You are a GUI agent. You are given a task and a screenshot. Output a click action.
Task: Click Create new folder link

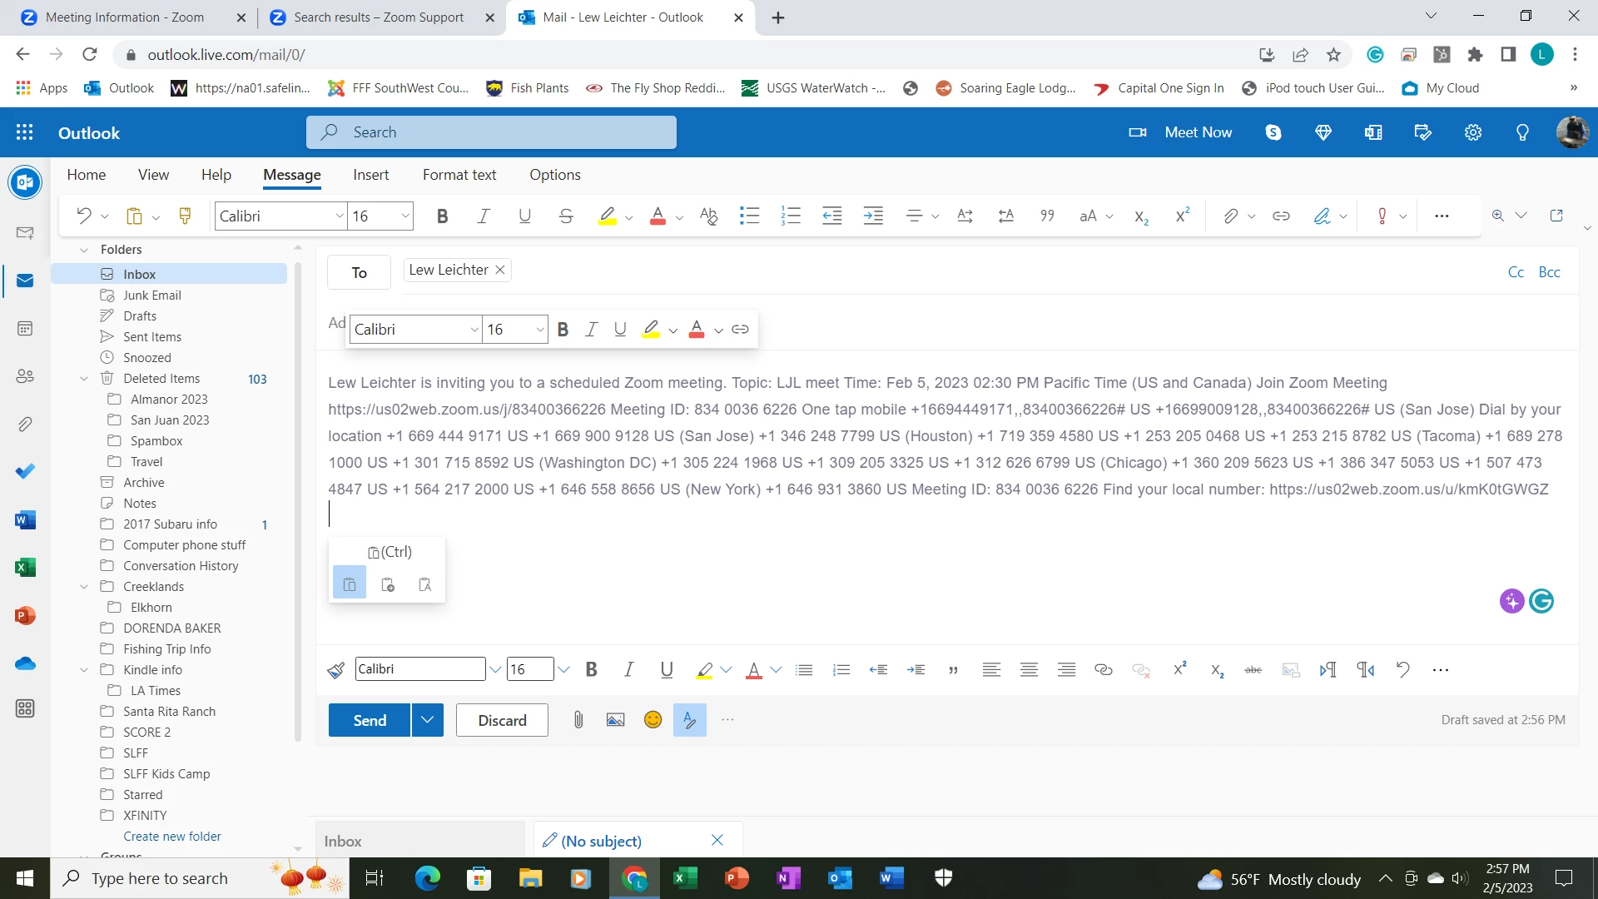point(172,837)
